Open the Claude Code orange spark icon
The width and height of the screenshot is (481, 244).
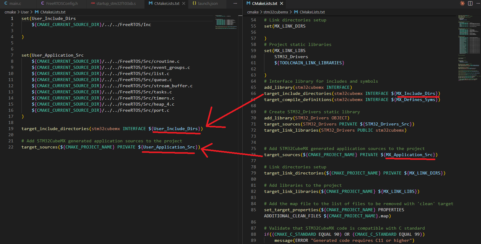pos(462,3)
